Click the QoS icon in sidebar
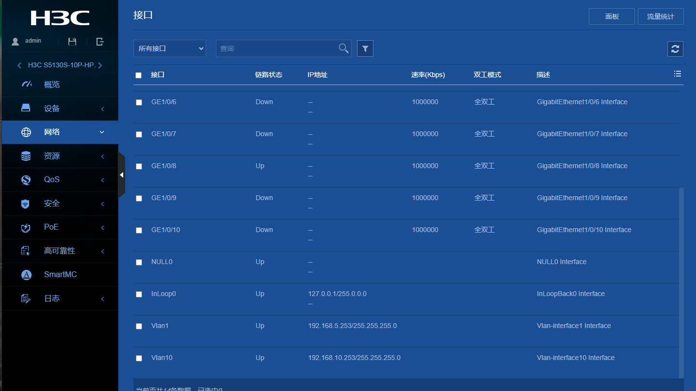The width and height of the screenshot is (696, 391). coord(26,180)
